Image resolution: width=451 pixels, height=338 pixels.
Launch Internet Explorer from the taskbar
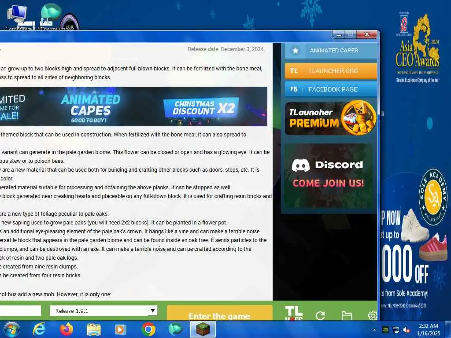coord(39,329)
